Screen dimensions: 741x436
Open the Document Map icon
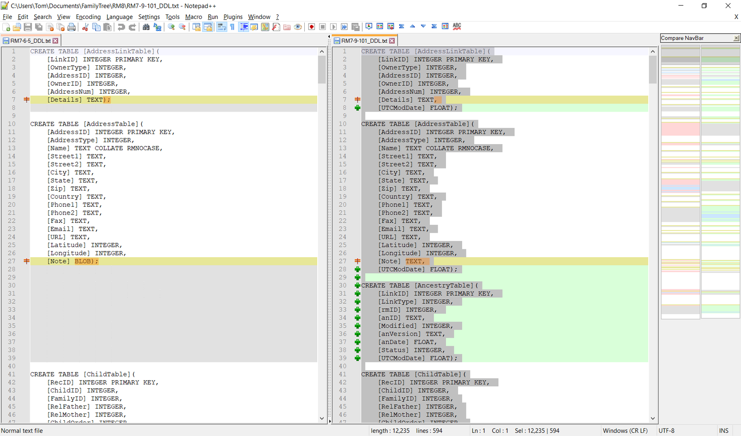[265, 27]
